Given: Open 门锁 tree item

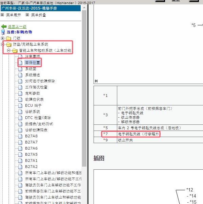Looking at the screenshot, I should pos(17,38).
